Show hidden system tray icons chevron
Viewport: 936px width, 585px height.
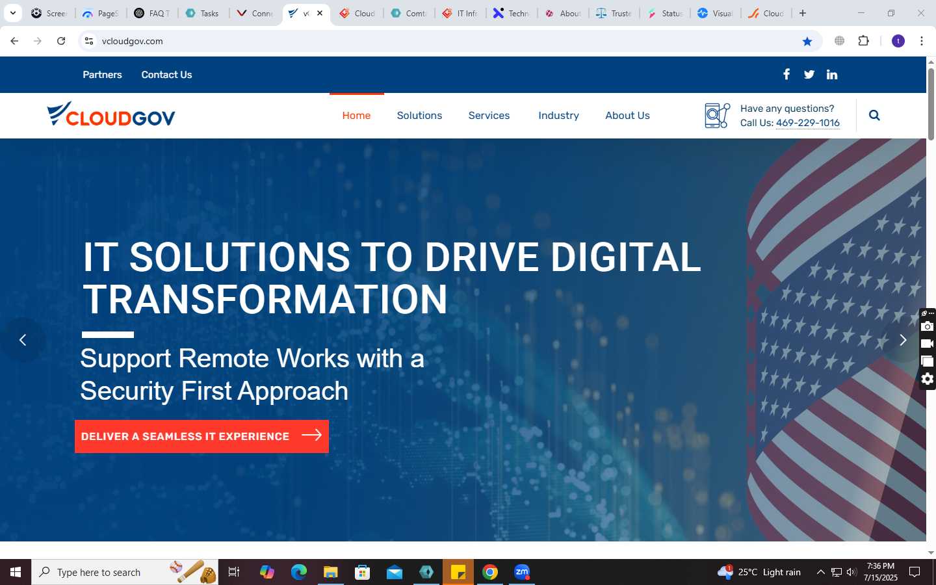point(820,572)
